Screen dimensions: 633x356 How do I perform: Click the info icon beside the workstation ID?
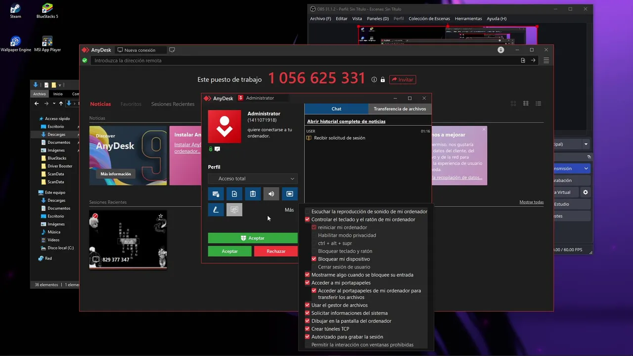tap(374, 80)
